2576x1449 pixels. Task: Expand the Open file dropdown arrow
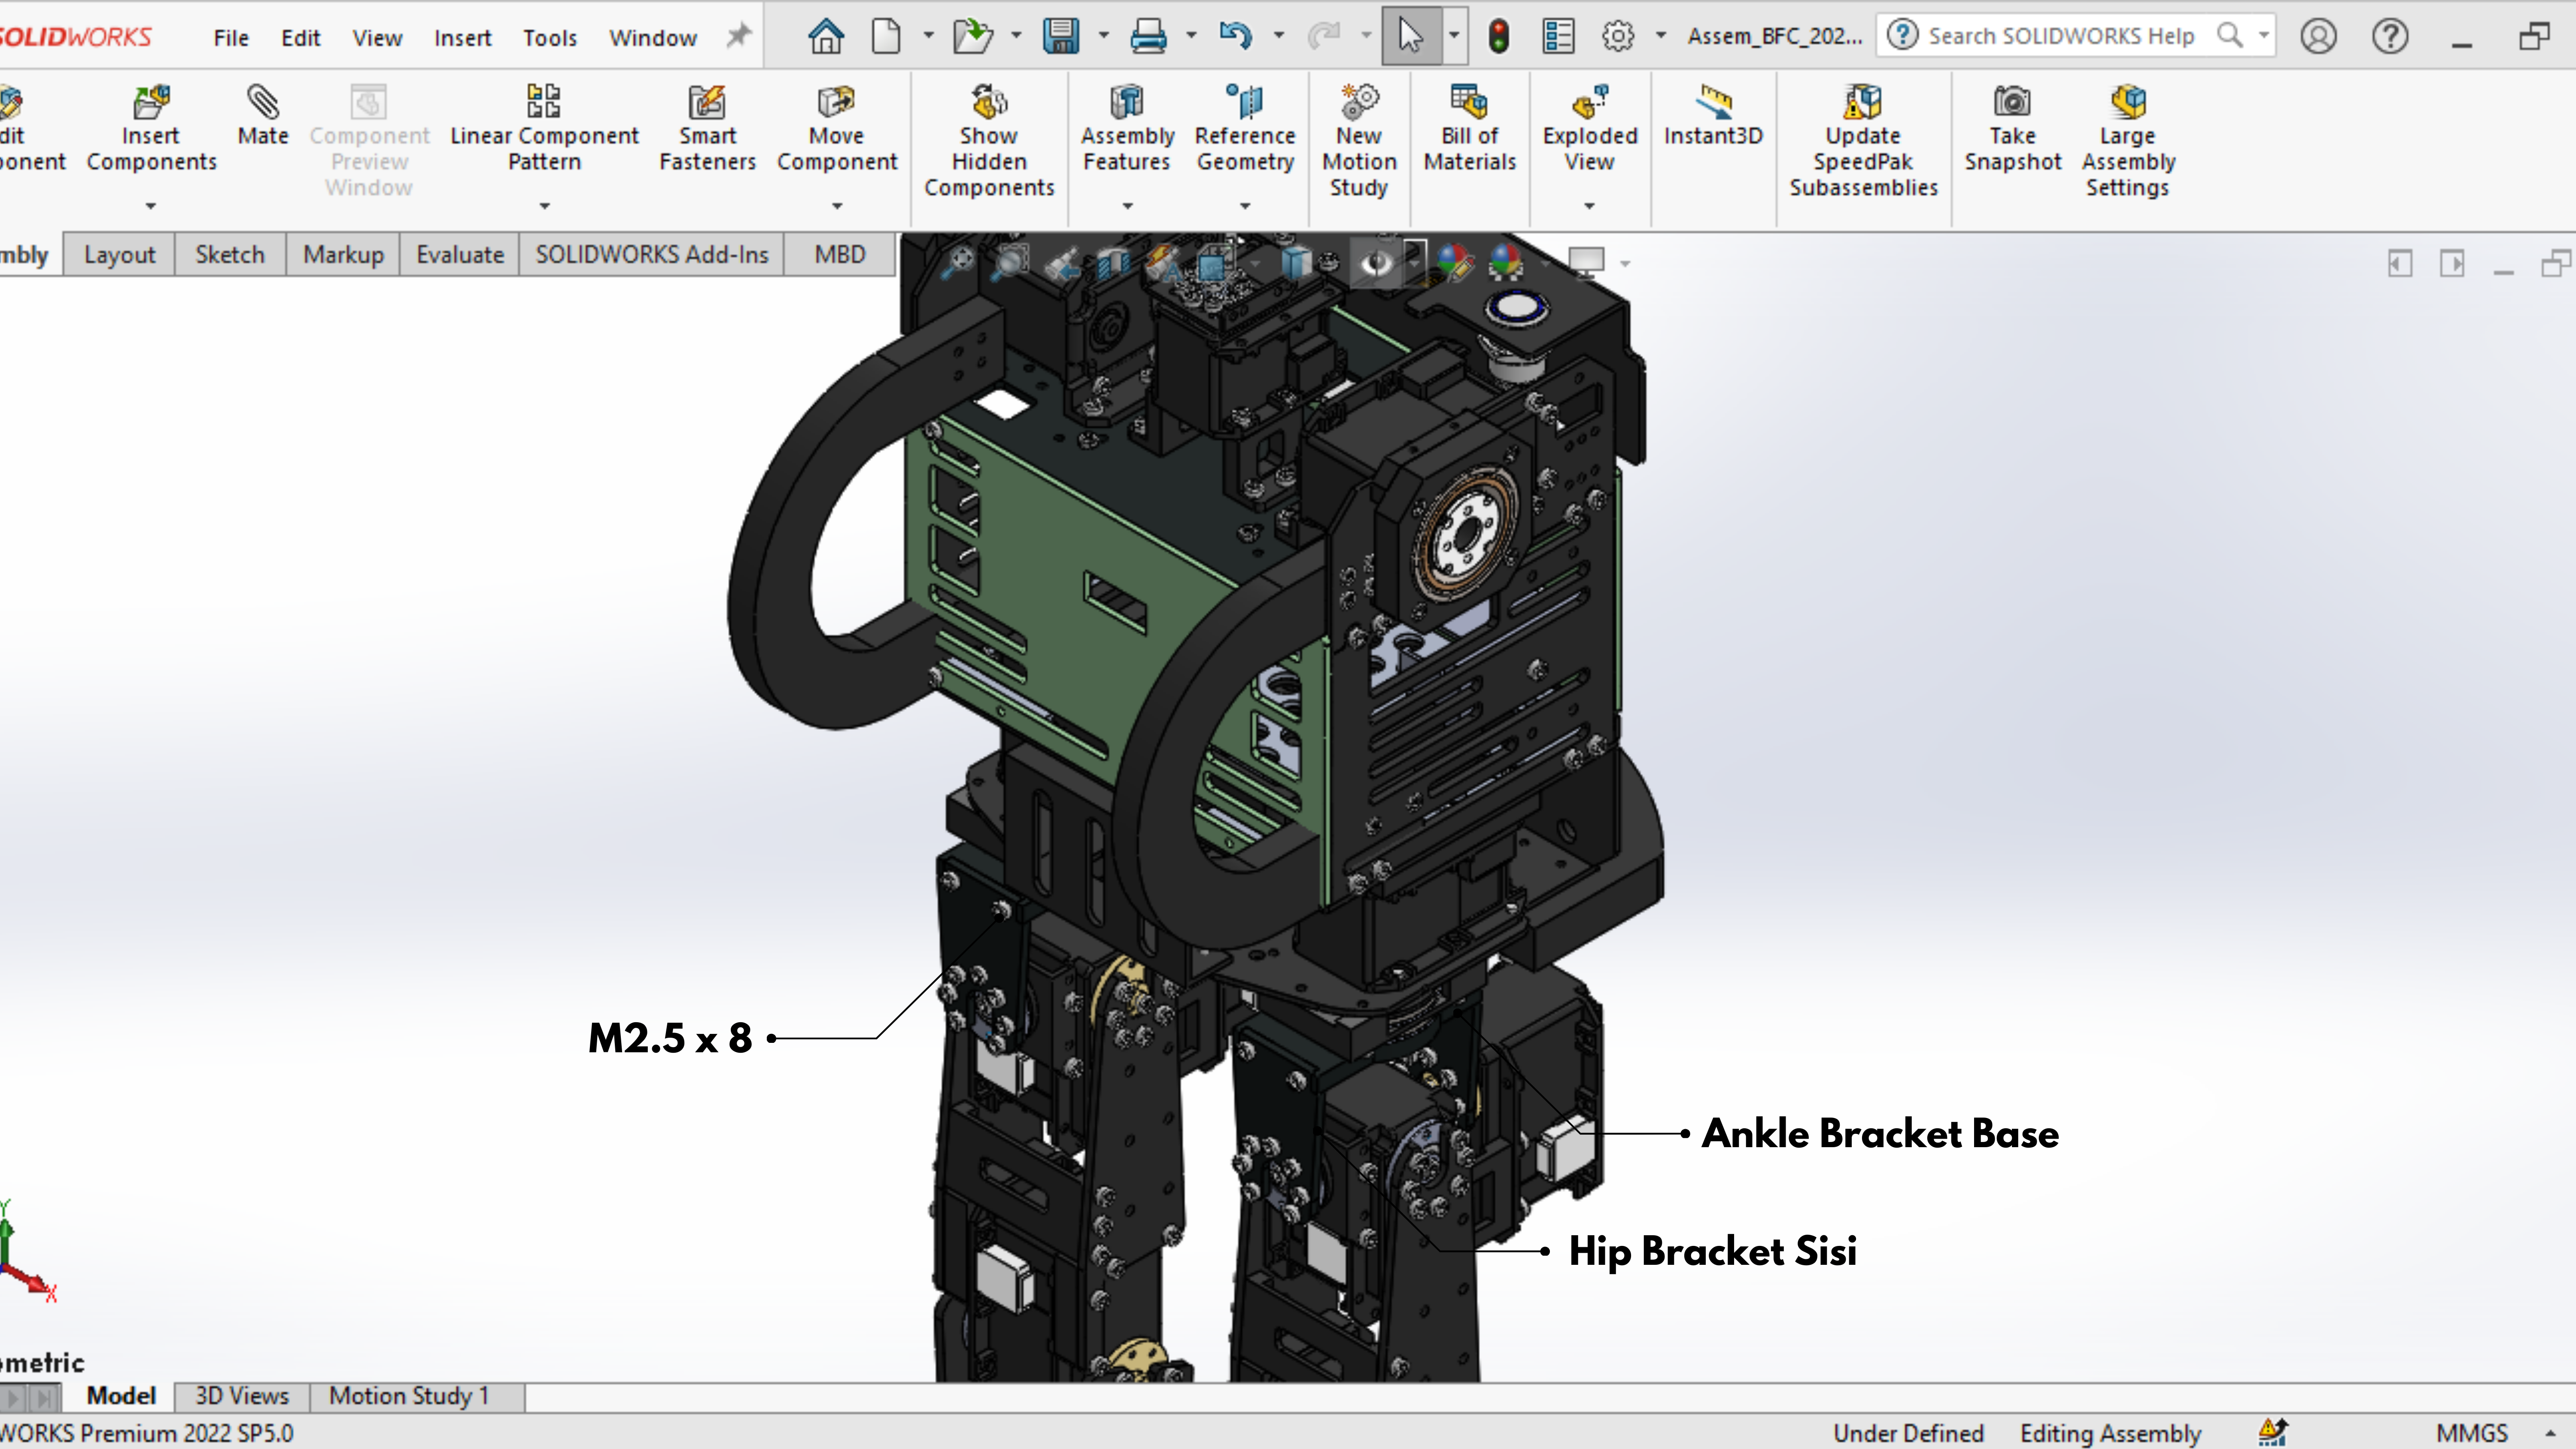1016,36
